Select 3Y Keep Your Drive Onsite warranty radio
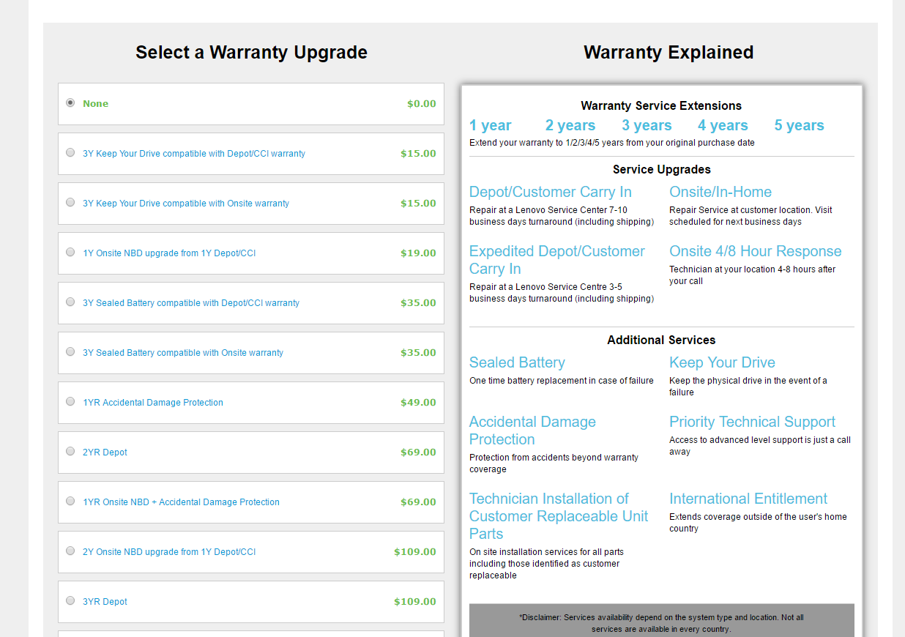Image resolution: width=905 pixels, height=637 pixels. pyautogui.click(x=70, y=202)
